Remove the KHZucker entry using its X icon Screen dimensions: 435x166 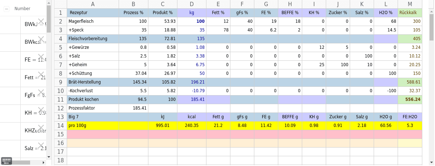tap(41, 127)
